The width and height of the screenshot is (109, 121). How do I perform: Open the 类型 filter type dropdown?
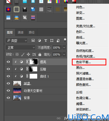coord(16,40)
